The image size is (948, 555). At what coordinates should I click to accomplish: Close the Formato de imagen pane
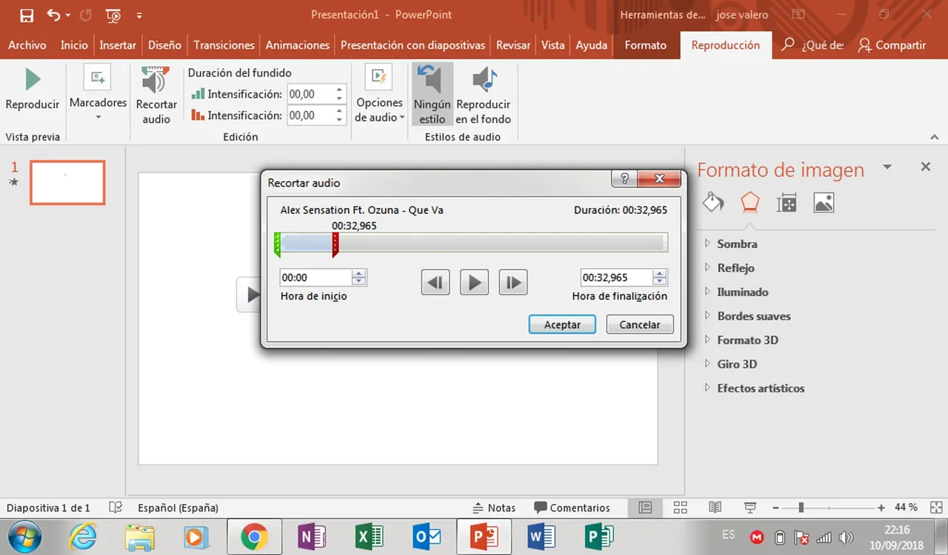(x=925, y=167)
